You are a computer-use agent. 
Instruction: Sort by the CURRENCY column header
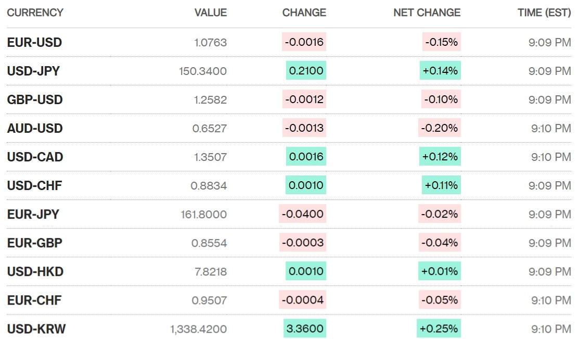[35, 12]
